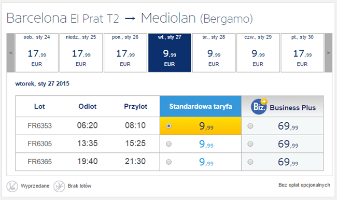The height and width of the screenshot is (200, 337).
Task: Click the Brak lotów crossed-plane icon
Action: click(x=59, y=186)
